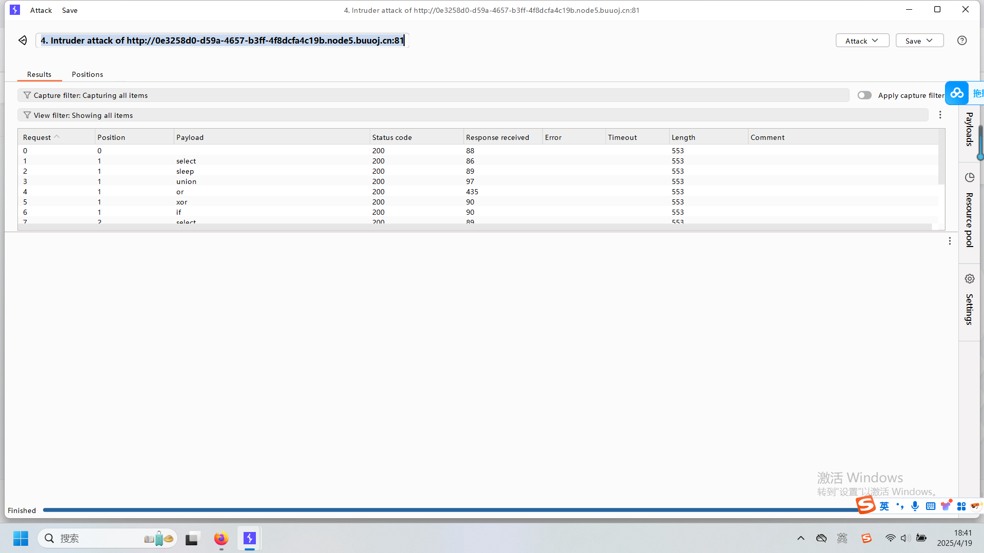The height and width of the screenshot is (553, 984).
Task: Click the battery tray icon
Action: click(921, 538)
